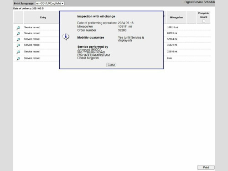Click the Inspection with oil change title

pyautogui.click(x=96, y=16)
